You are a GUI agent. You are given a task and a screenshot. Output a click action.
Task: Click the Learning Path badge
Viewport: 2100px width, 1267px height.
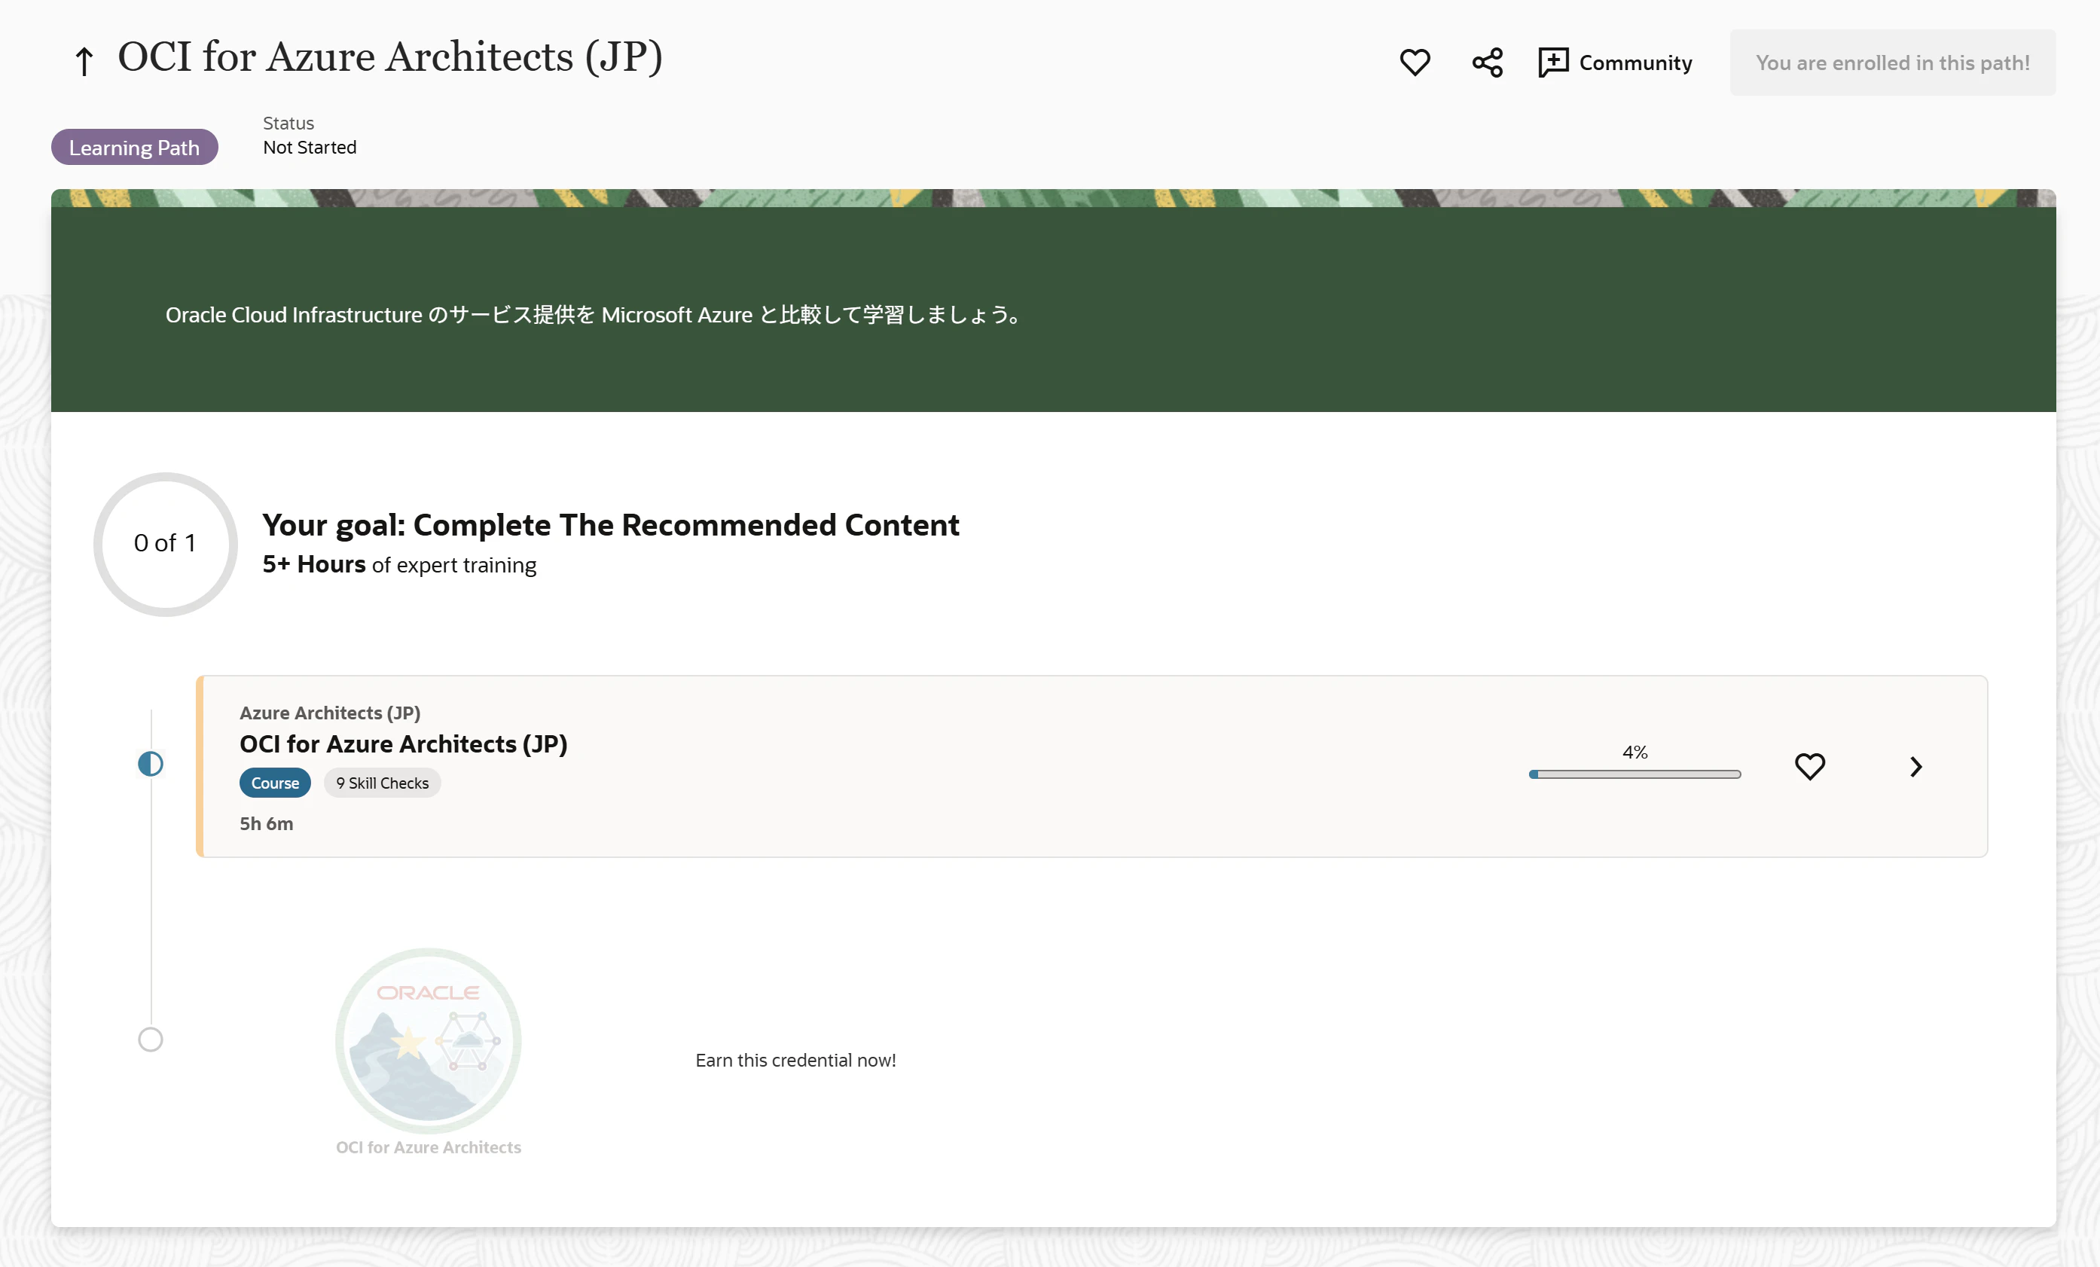(x=135, y=148)
